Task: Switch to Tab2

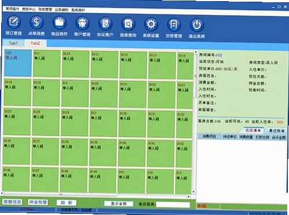Action: [x=35, y=43]
